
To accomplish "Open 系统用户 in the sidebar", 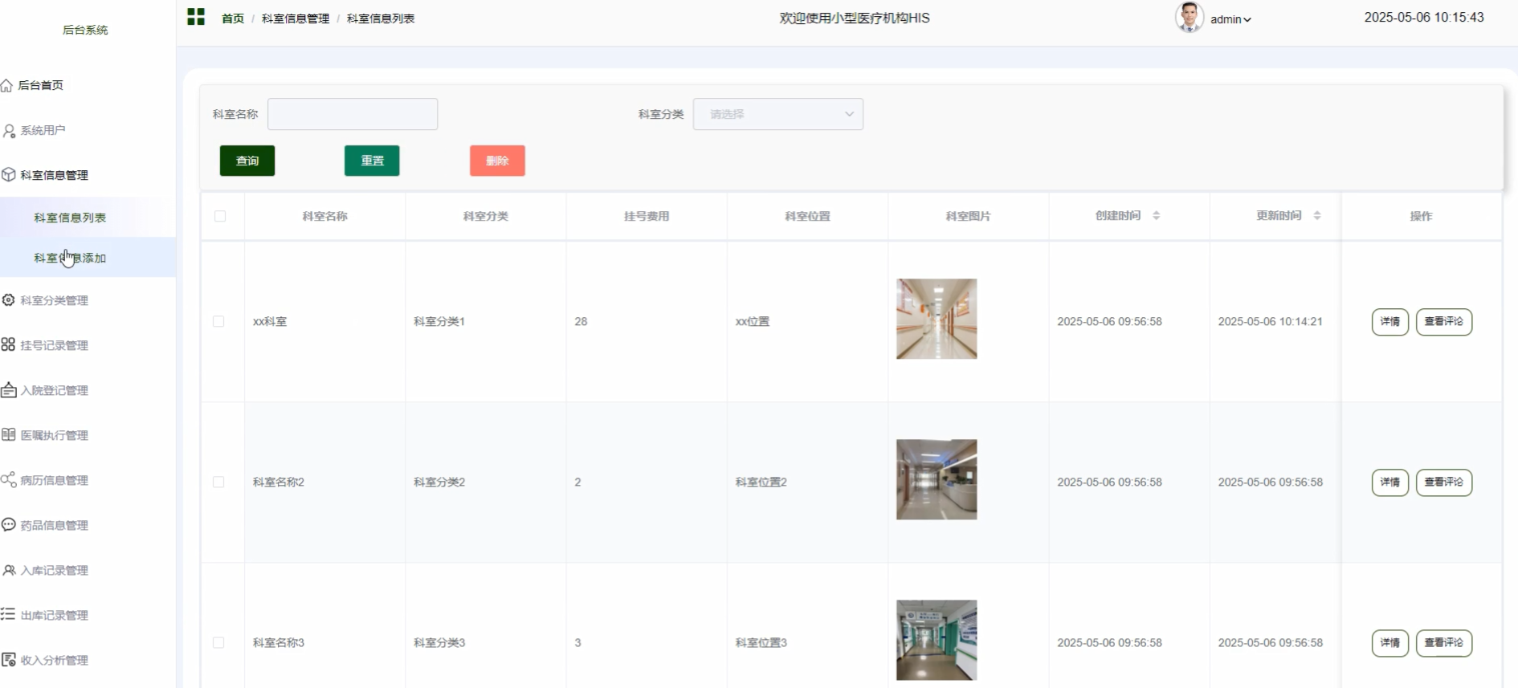I will tap(43, 130).
